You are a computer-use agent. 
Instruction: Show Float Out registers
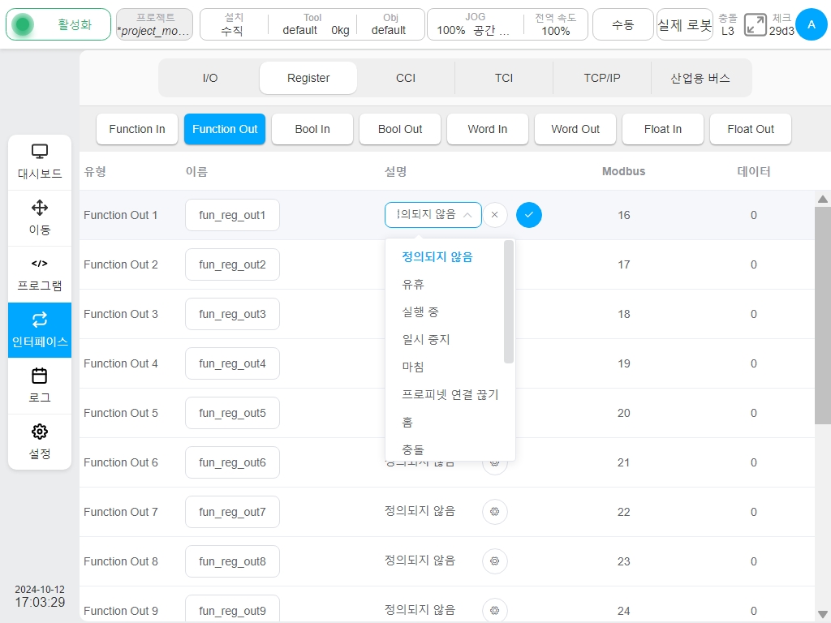pyautogui.click(x=751, y=129)
